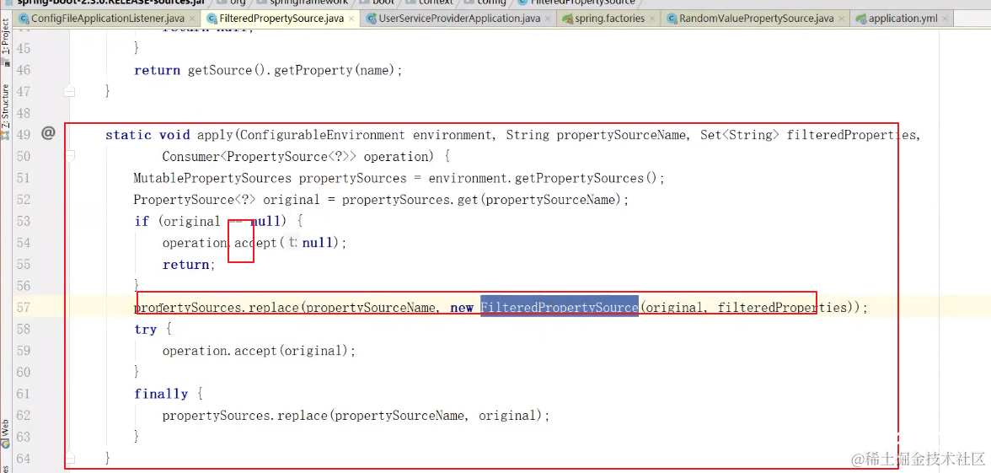The height and width of the screenshot is (473, 991).
Task: Click the 'finally' keyword
Action: tap(160, 394)
